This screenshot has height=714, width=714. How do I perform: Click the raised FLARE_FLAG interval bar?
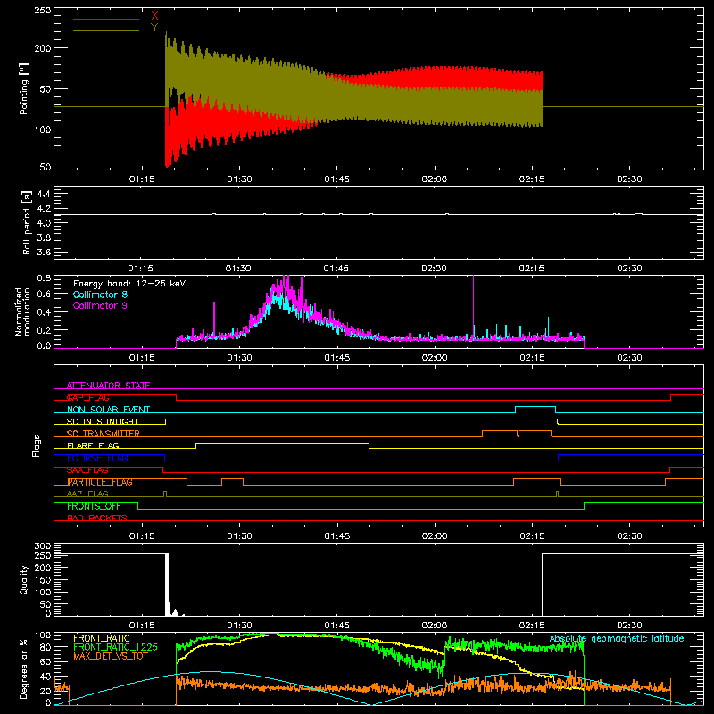point(282,443)
